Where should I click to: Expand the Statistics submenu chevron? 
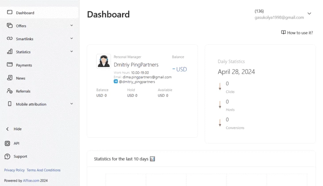[72, 51]
